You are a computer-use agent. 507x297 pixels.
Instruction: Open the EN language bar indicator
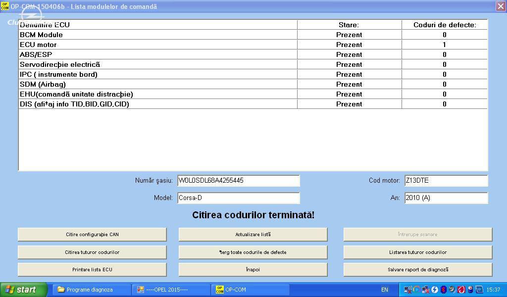pyautogui.click(x=384, y=290)
